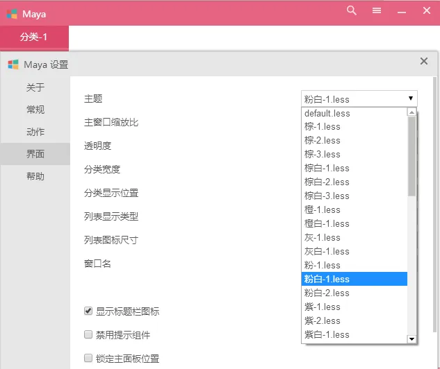Viewport: 440px width, 369px height.
Task: Click settings page vertical scrollbar
Action: (435, 205)
